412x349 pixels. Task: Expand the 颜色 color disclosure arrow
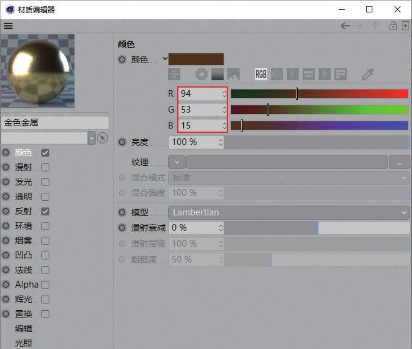[x=165, y=58]
